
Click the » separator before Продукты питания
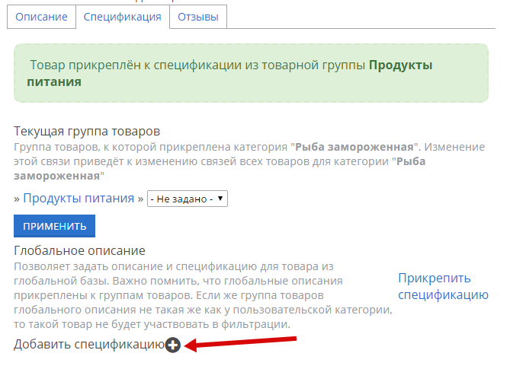(x=17, y=199)
